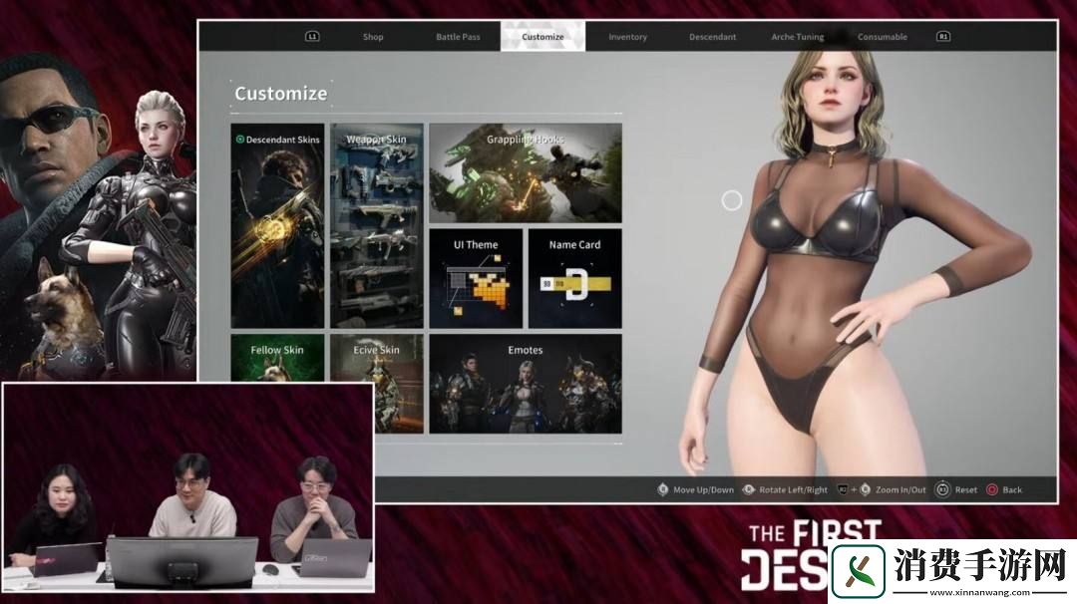Open the Shop tab
The width and height of the screenshot is (1077, 604).
(373, 37)
